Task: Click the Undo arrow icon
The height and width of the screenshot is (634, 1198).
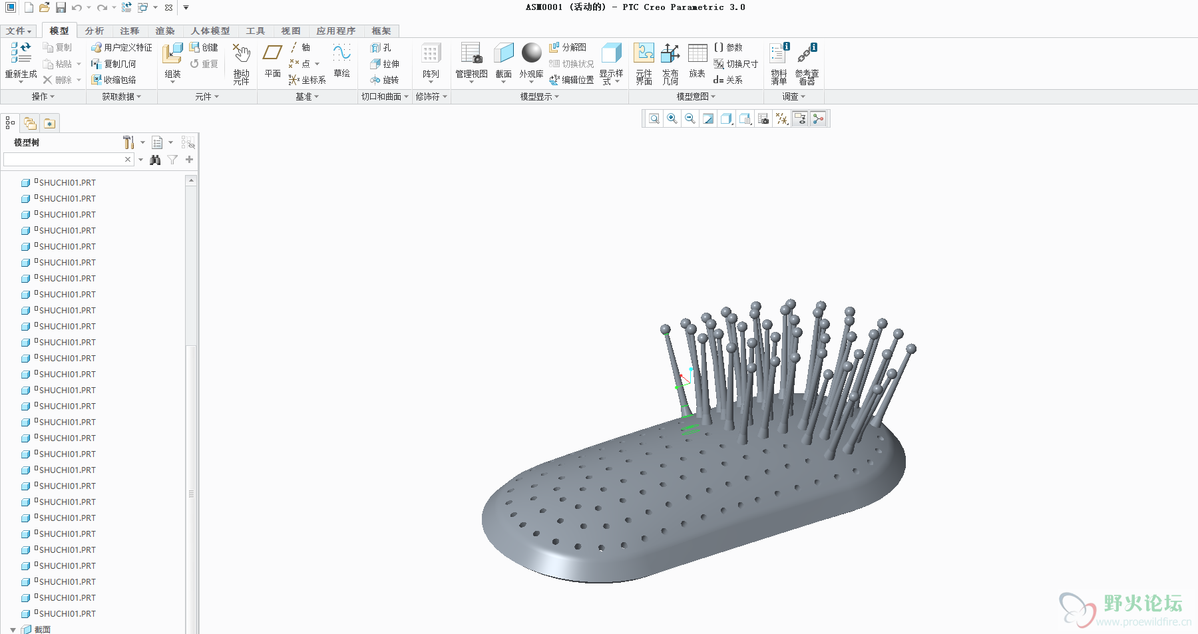Action: (x=77, y=7)
